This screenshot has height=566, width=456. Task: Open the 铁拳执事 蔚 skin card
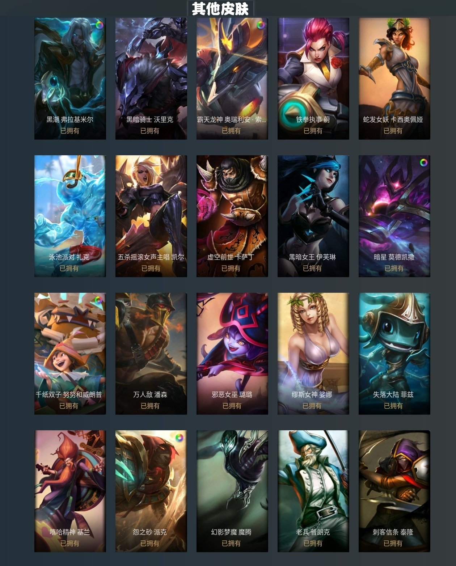313,79
